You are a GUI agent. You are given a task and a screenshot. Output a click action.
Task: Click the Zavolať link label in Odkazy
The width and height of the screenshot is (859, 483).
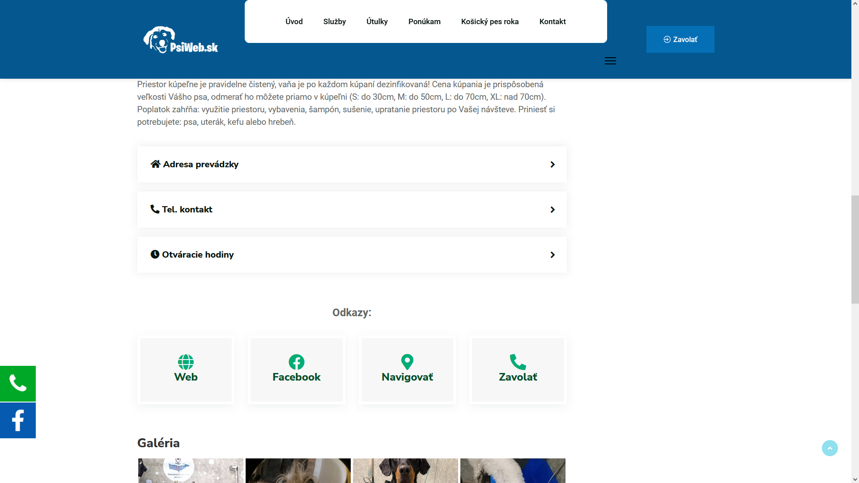pos(518,377)
